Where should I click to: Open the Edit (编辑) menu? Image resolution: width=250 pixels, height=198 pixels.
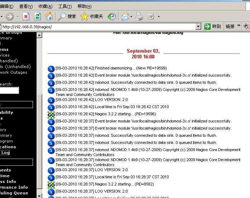point(6,6)
